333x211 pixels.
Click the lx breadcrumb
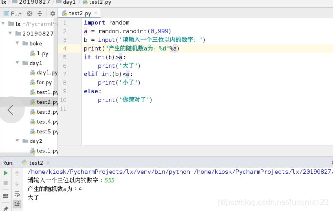coord(4,2)
